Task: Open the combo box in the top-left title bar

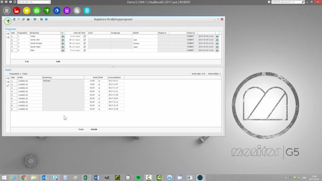Action: (x=34, y=2)
